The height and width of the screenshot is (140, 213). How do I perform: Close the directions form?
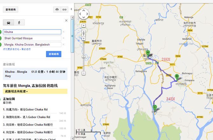pyautogui.click(x=66, y=21)
